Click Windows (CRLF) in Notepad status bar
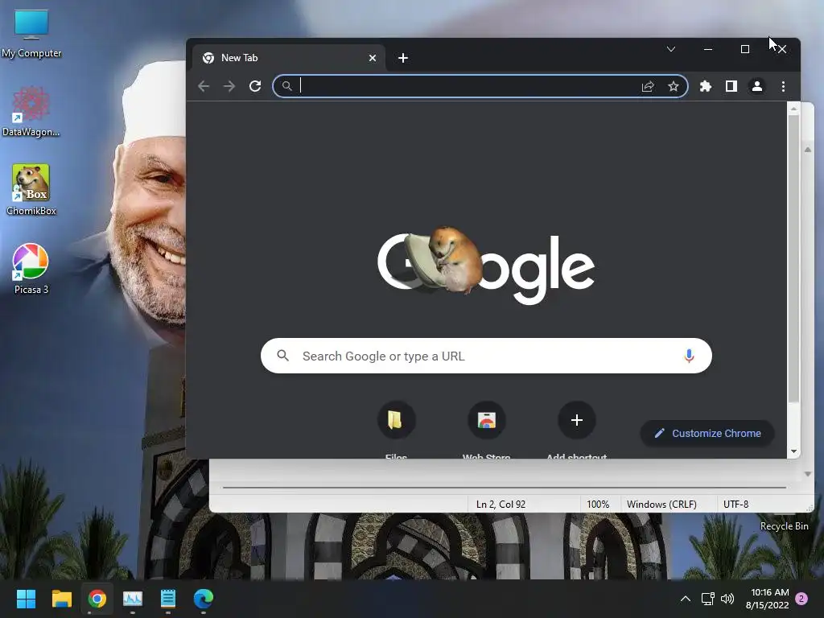This screenshot has height=618, width=824. 661,504
